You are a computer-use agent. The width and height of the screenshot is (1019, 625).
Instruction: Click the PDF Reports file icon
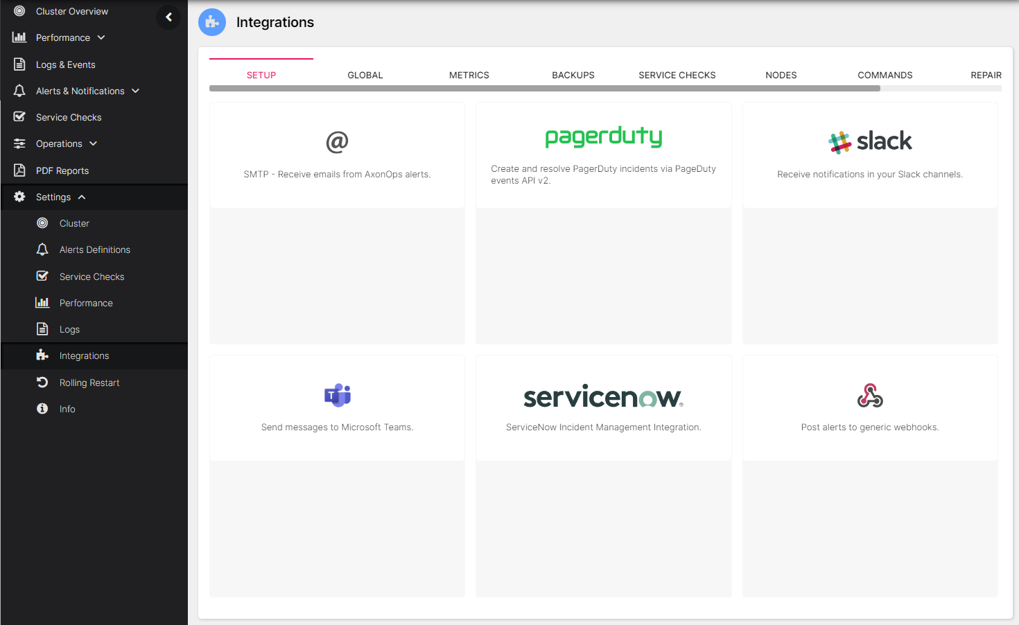pyautogui.click(x=19, y=170)
